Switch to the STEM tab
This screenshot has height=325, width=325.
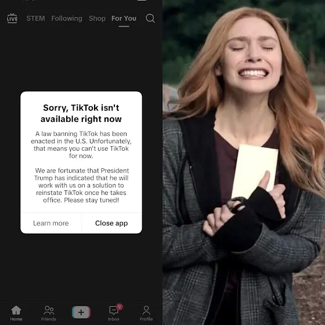[x=35, y=18]
